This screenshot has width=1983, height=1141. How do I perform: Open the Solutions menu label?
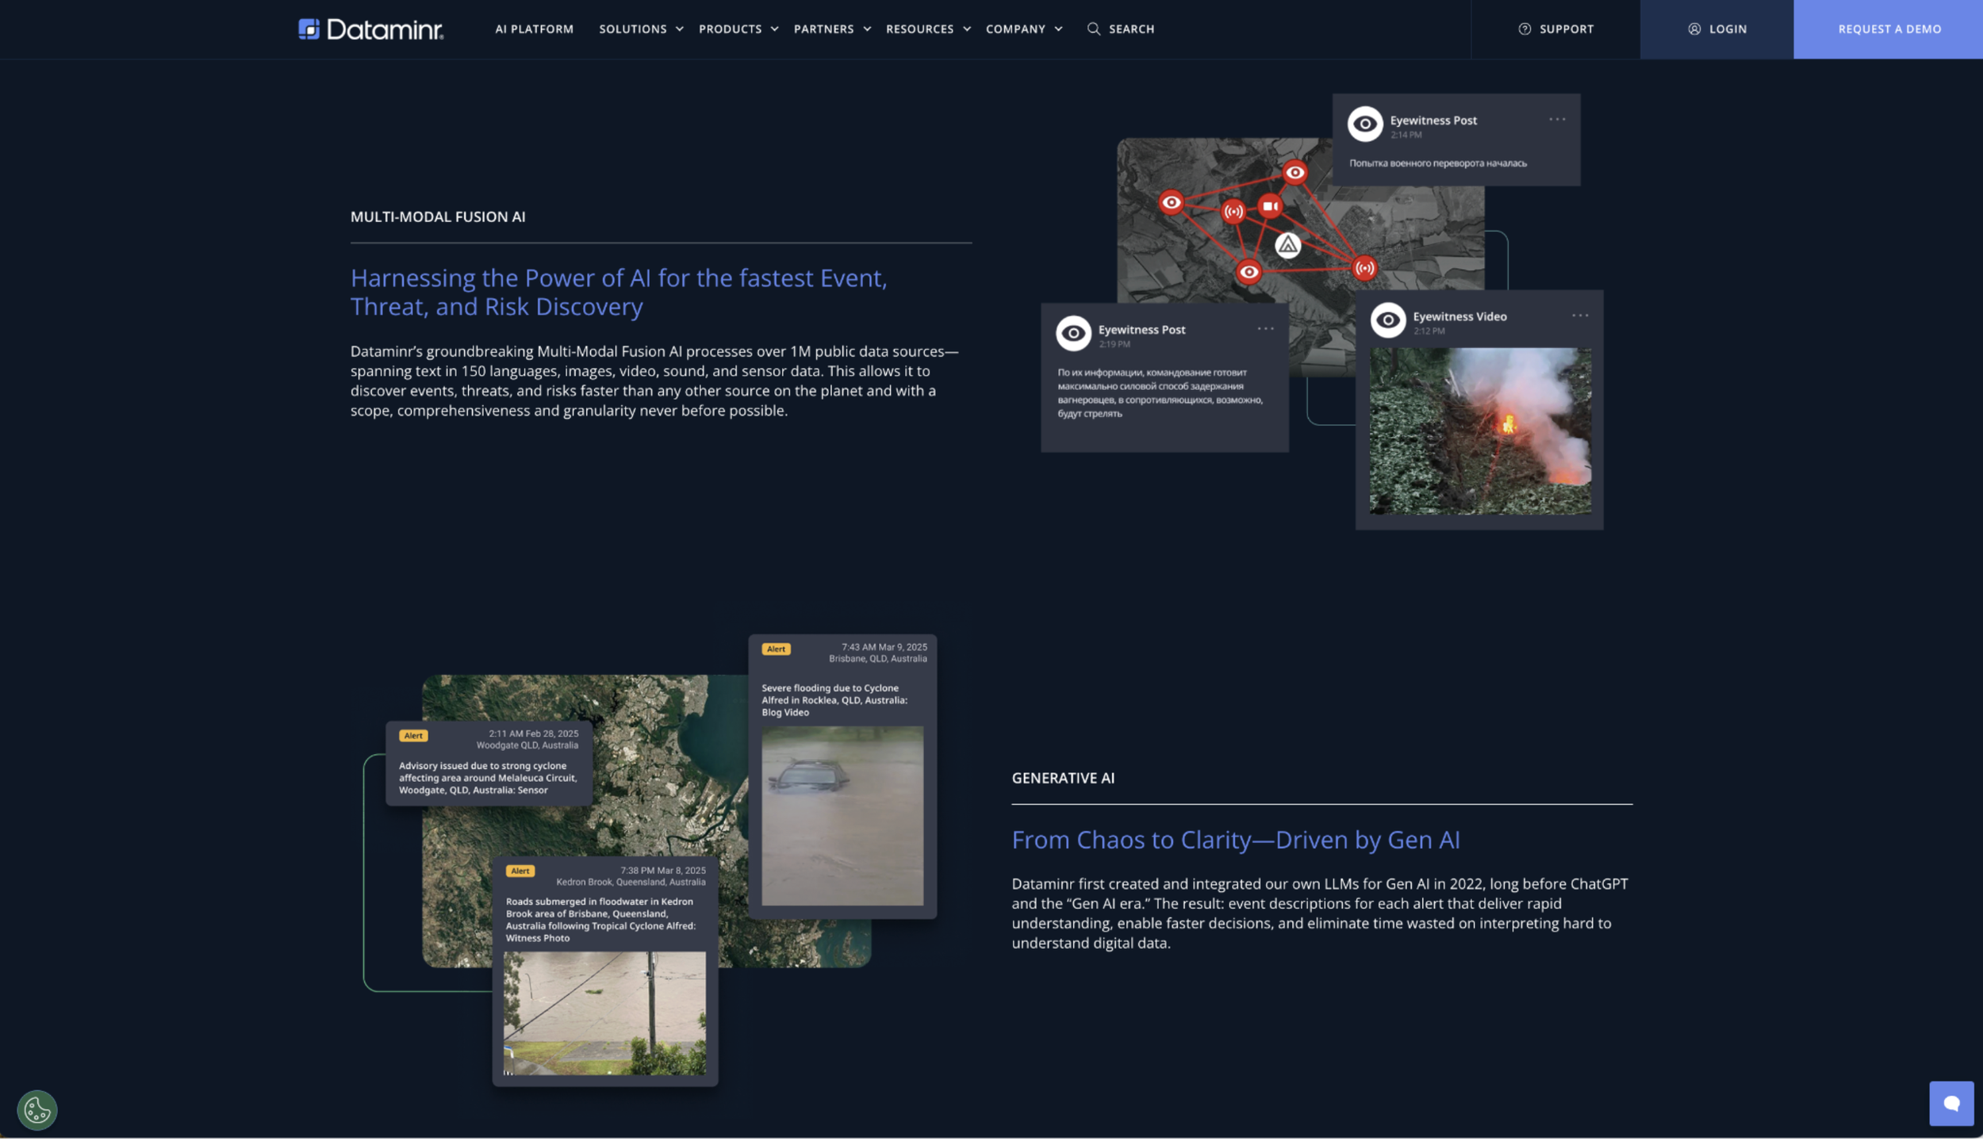633,29
